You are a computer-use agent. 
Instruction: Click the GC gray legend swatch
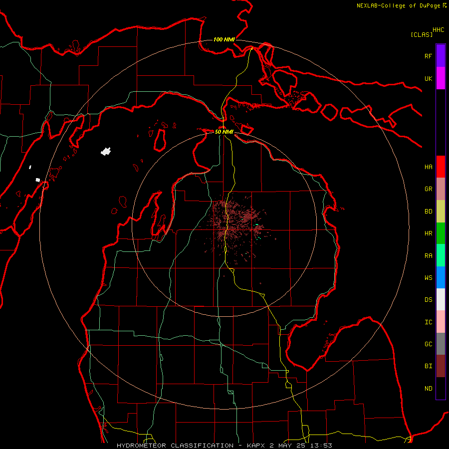click(441, 344)
